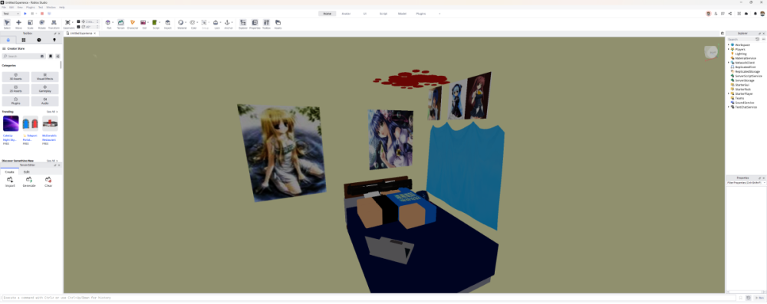
Task: Open the dropdown arrow next to Anchor
Action: click(x=232, y=22)
